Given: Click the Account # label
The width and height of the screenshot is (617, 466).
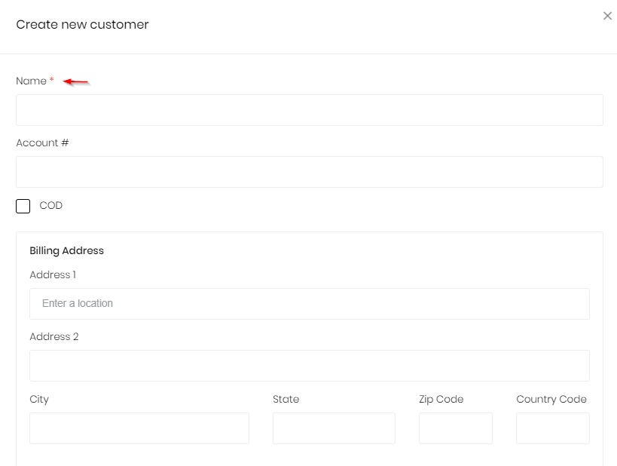Looking at the screenshot, I should 42,143.
